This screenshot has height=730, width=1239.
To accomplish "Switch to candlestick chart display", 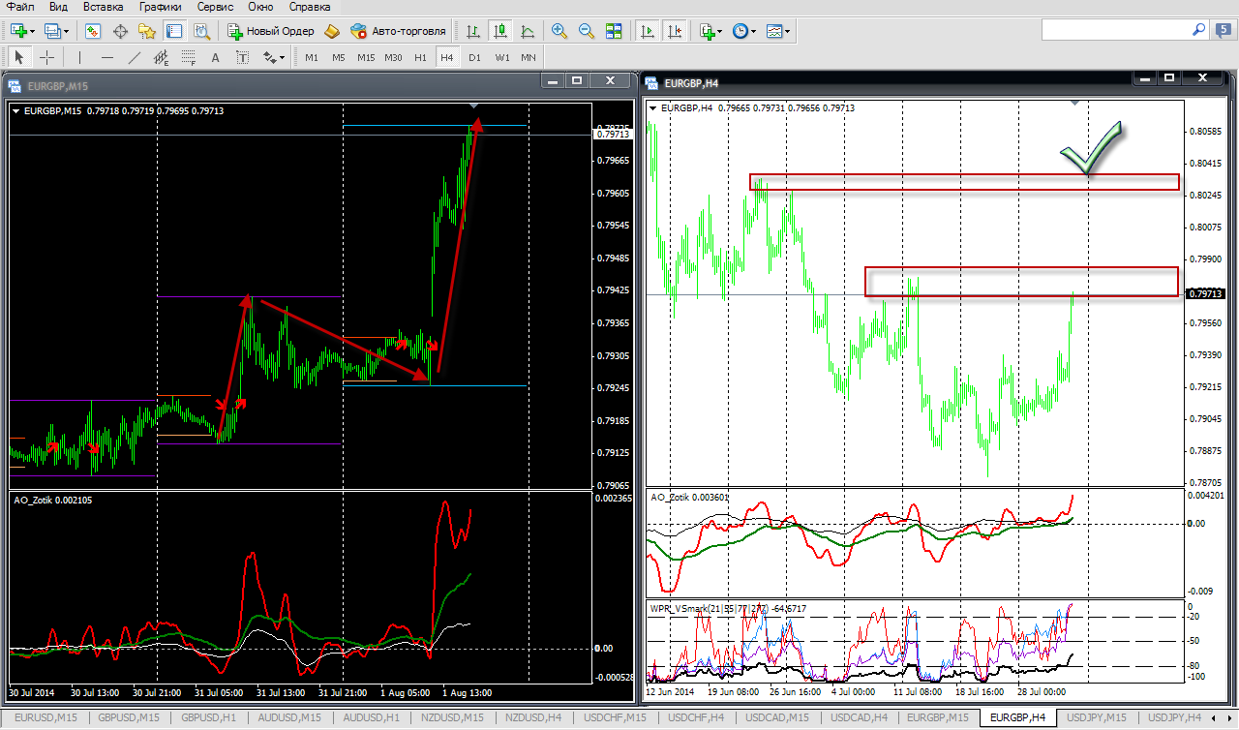I will coord(500,31).
